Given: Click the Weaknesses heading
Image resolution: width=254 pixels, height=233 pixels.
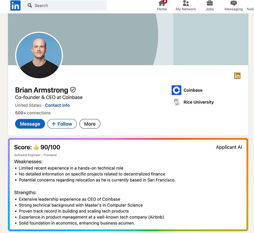Looking at the screenshot, I should (x=28, y=162).
